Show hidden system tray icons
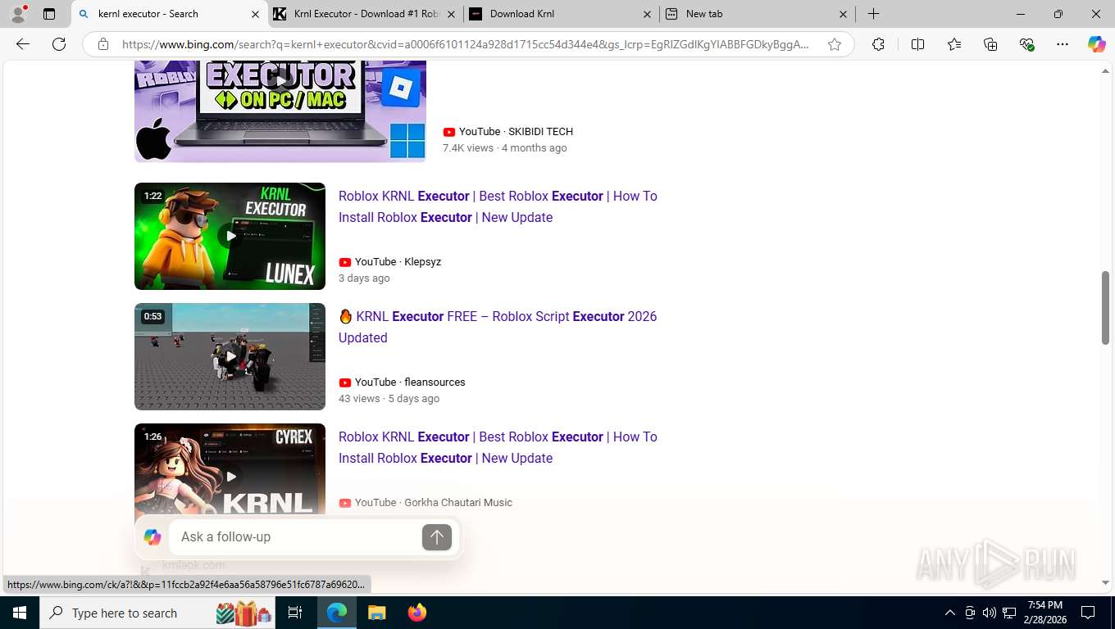 click(950, 613)
